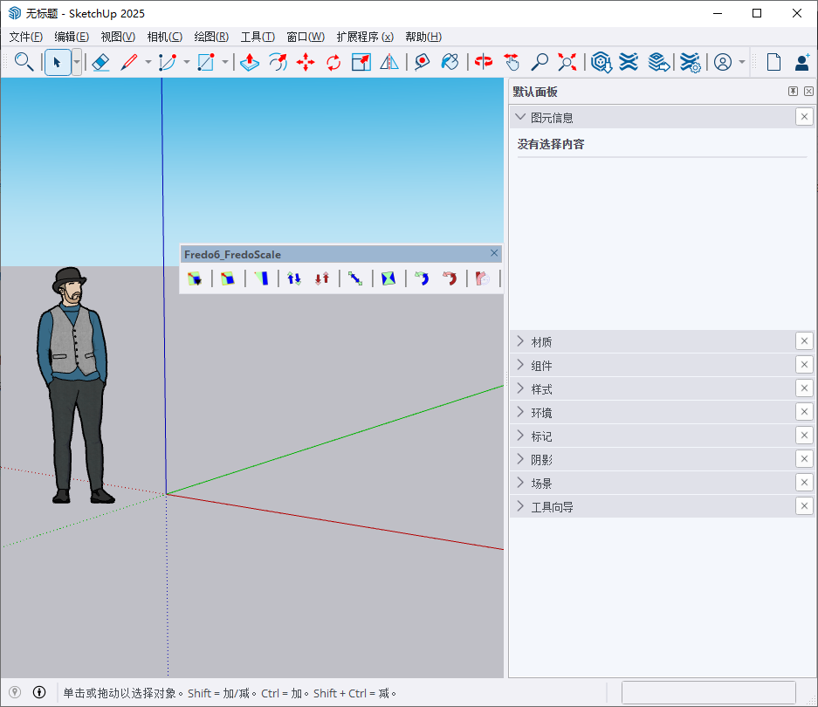The height and width of the screenshot is (707, 818).
Task: Activate the Move tool
Action: click(x=306, y=62)
